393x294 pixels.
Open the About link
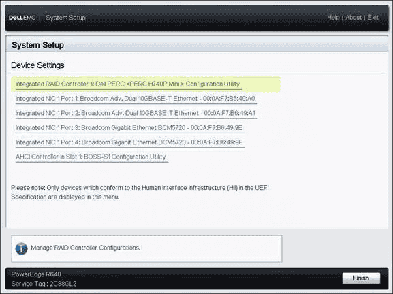click(x=353, y=18)
